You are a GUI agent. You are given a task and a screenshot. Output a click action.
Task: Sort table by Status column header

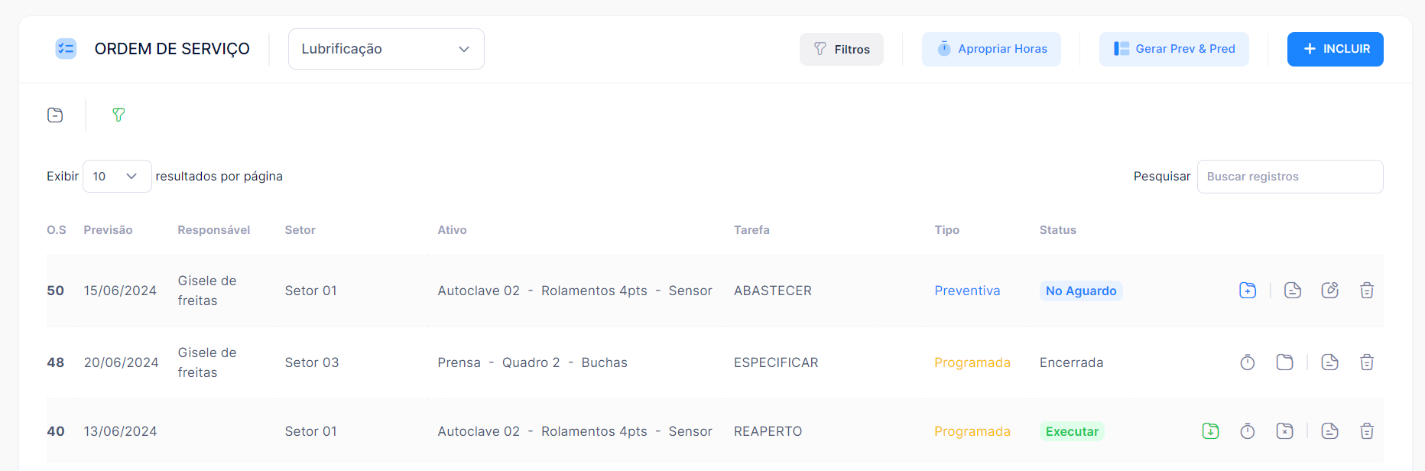(1058, 230)
